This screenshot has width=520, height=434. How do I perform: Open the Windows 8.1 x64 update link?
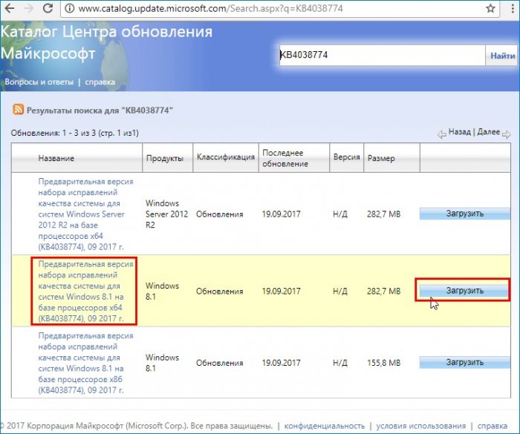pyautogui.click(x=85, y=292)
